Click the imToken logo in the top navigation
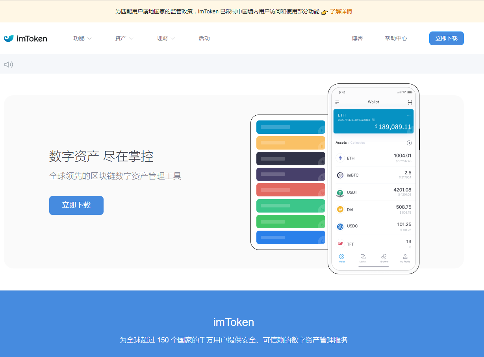484x357 pixels. 25,38
